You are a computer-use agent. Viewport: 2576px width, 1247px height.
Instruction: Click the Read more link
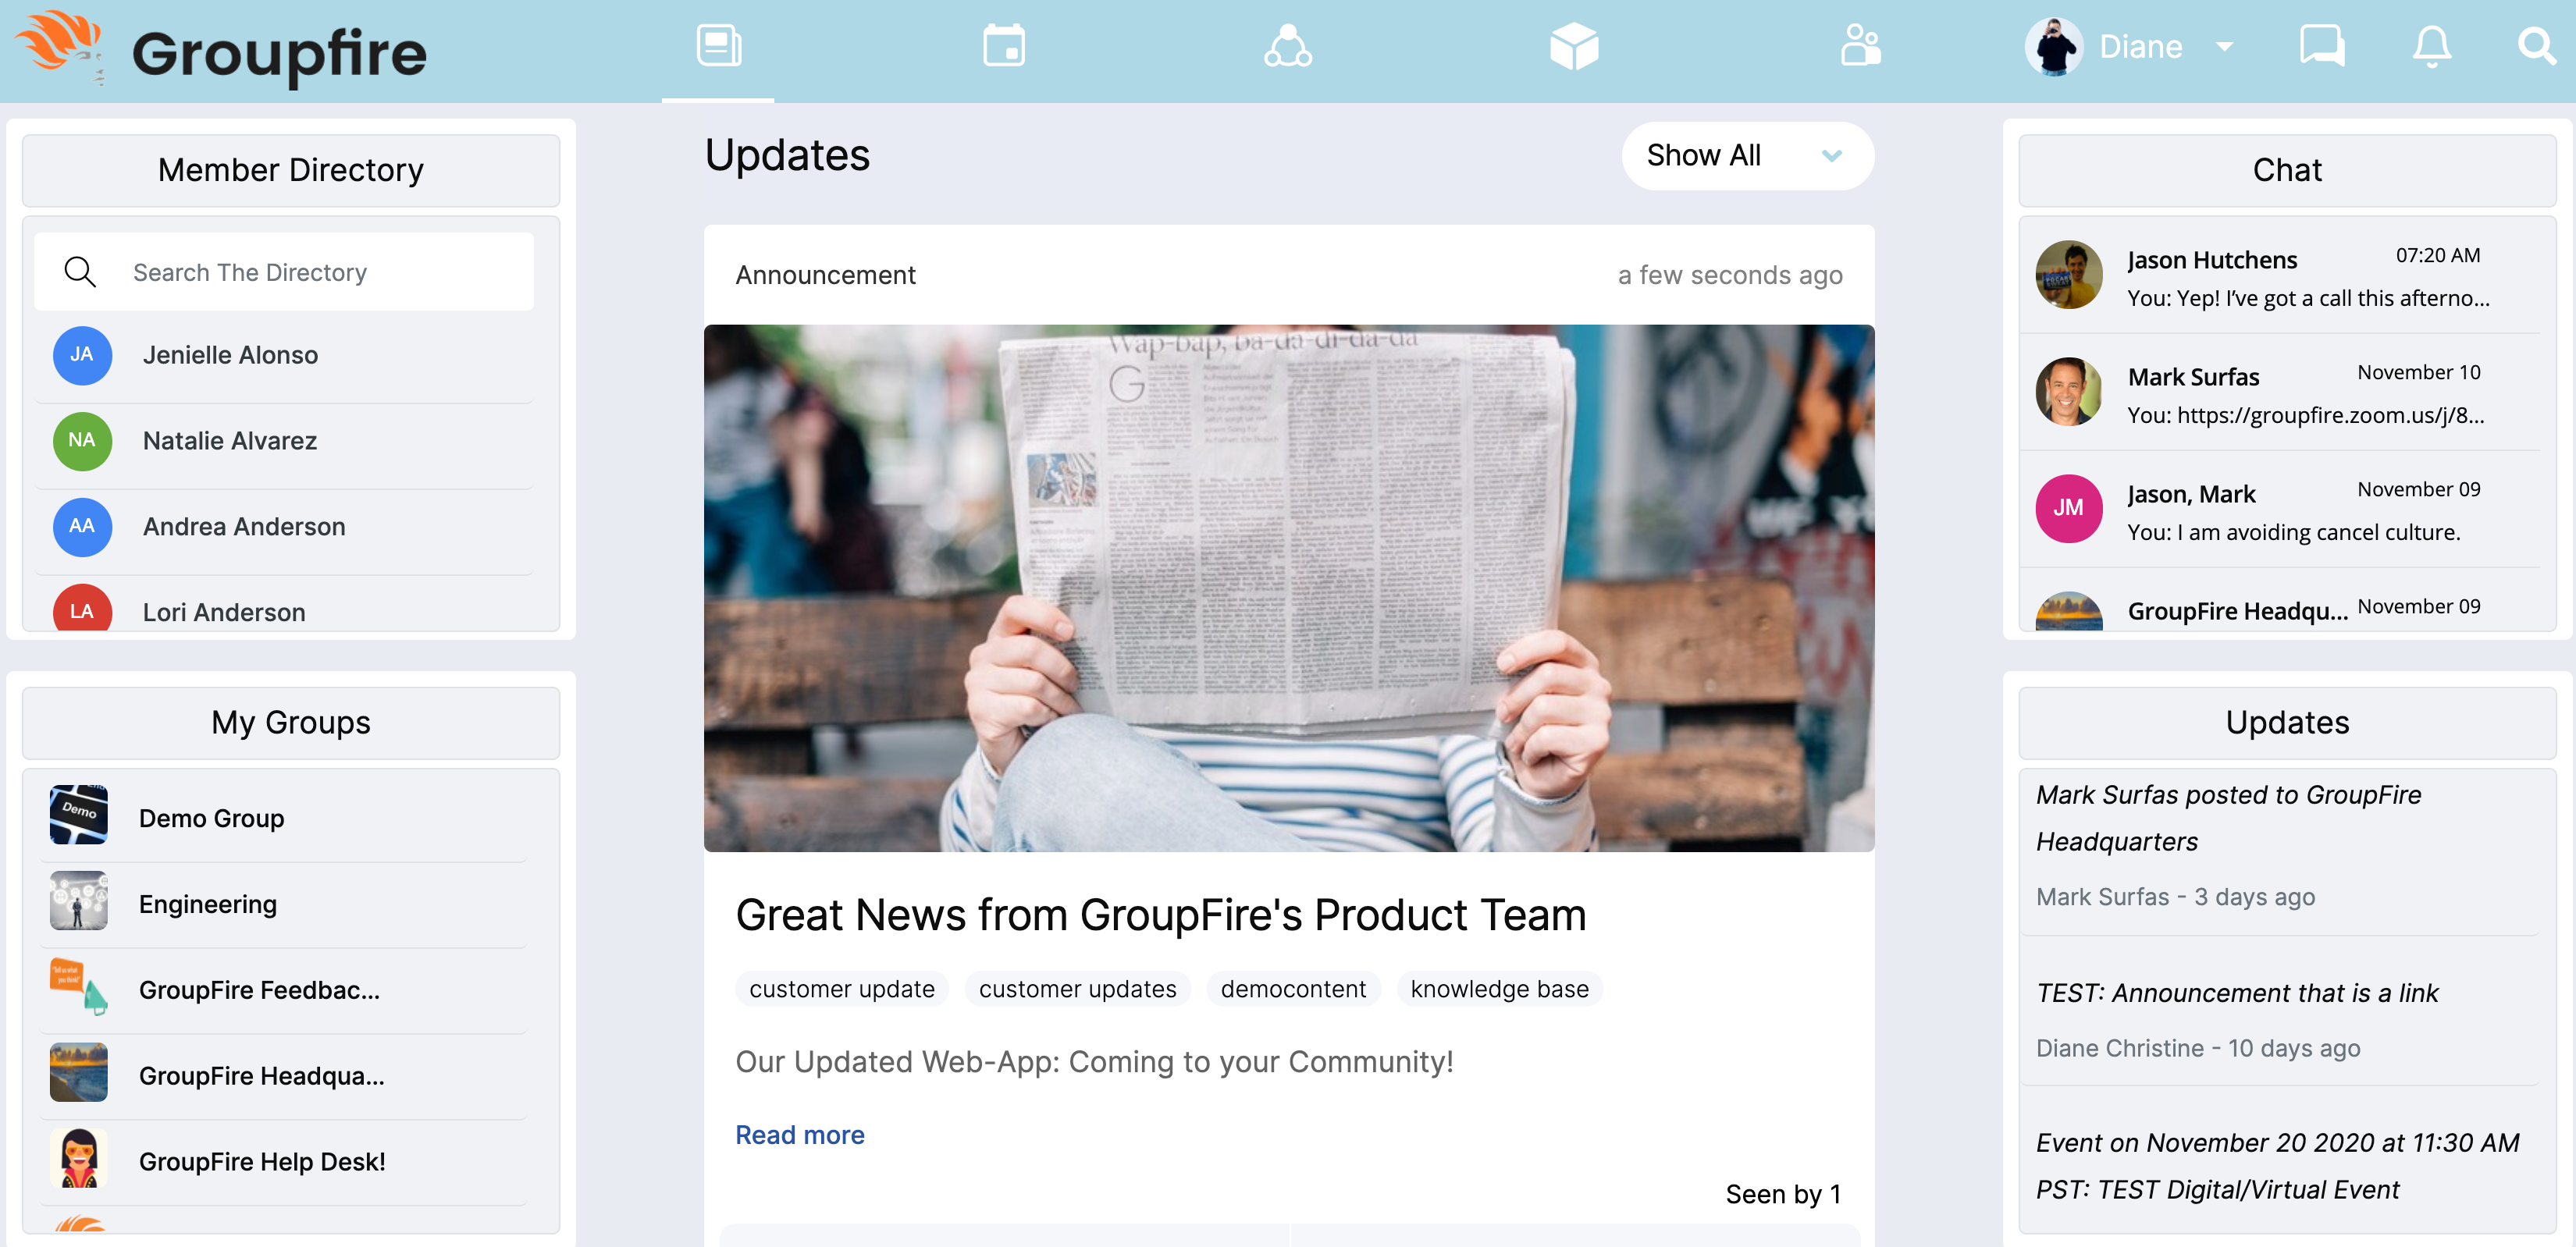(799, 1135)
